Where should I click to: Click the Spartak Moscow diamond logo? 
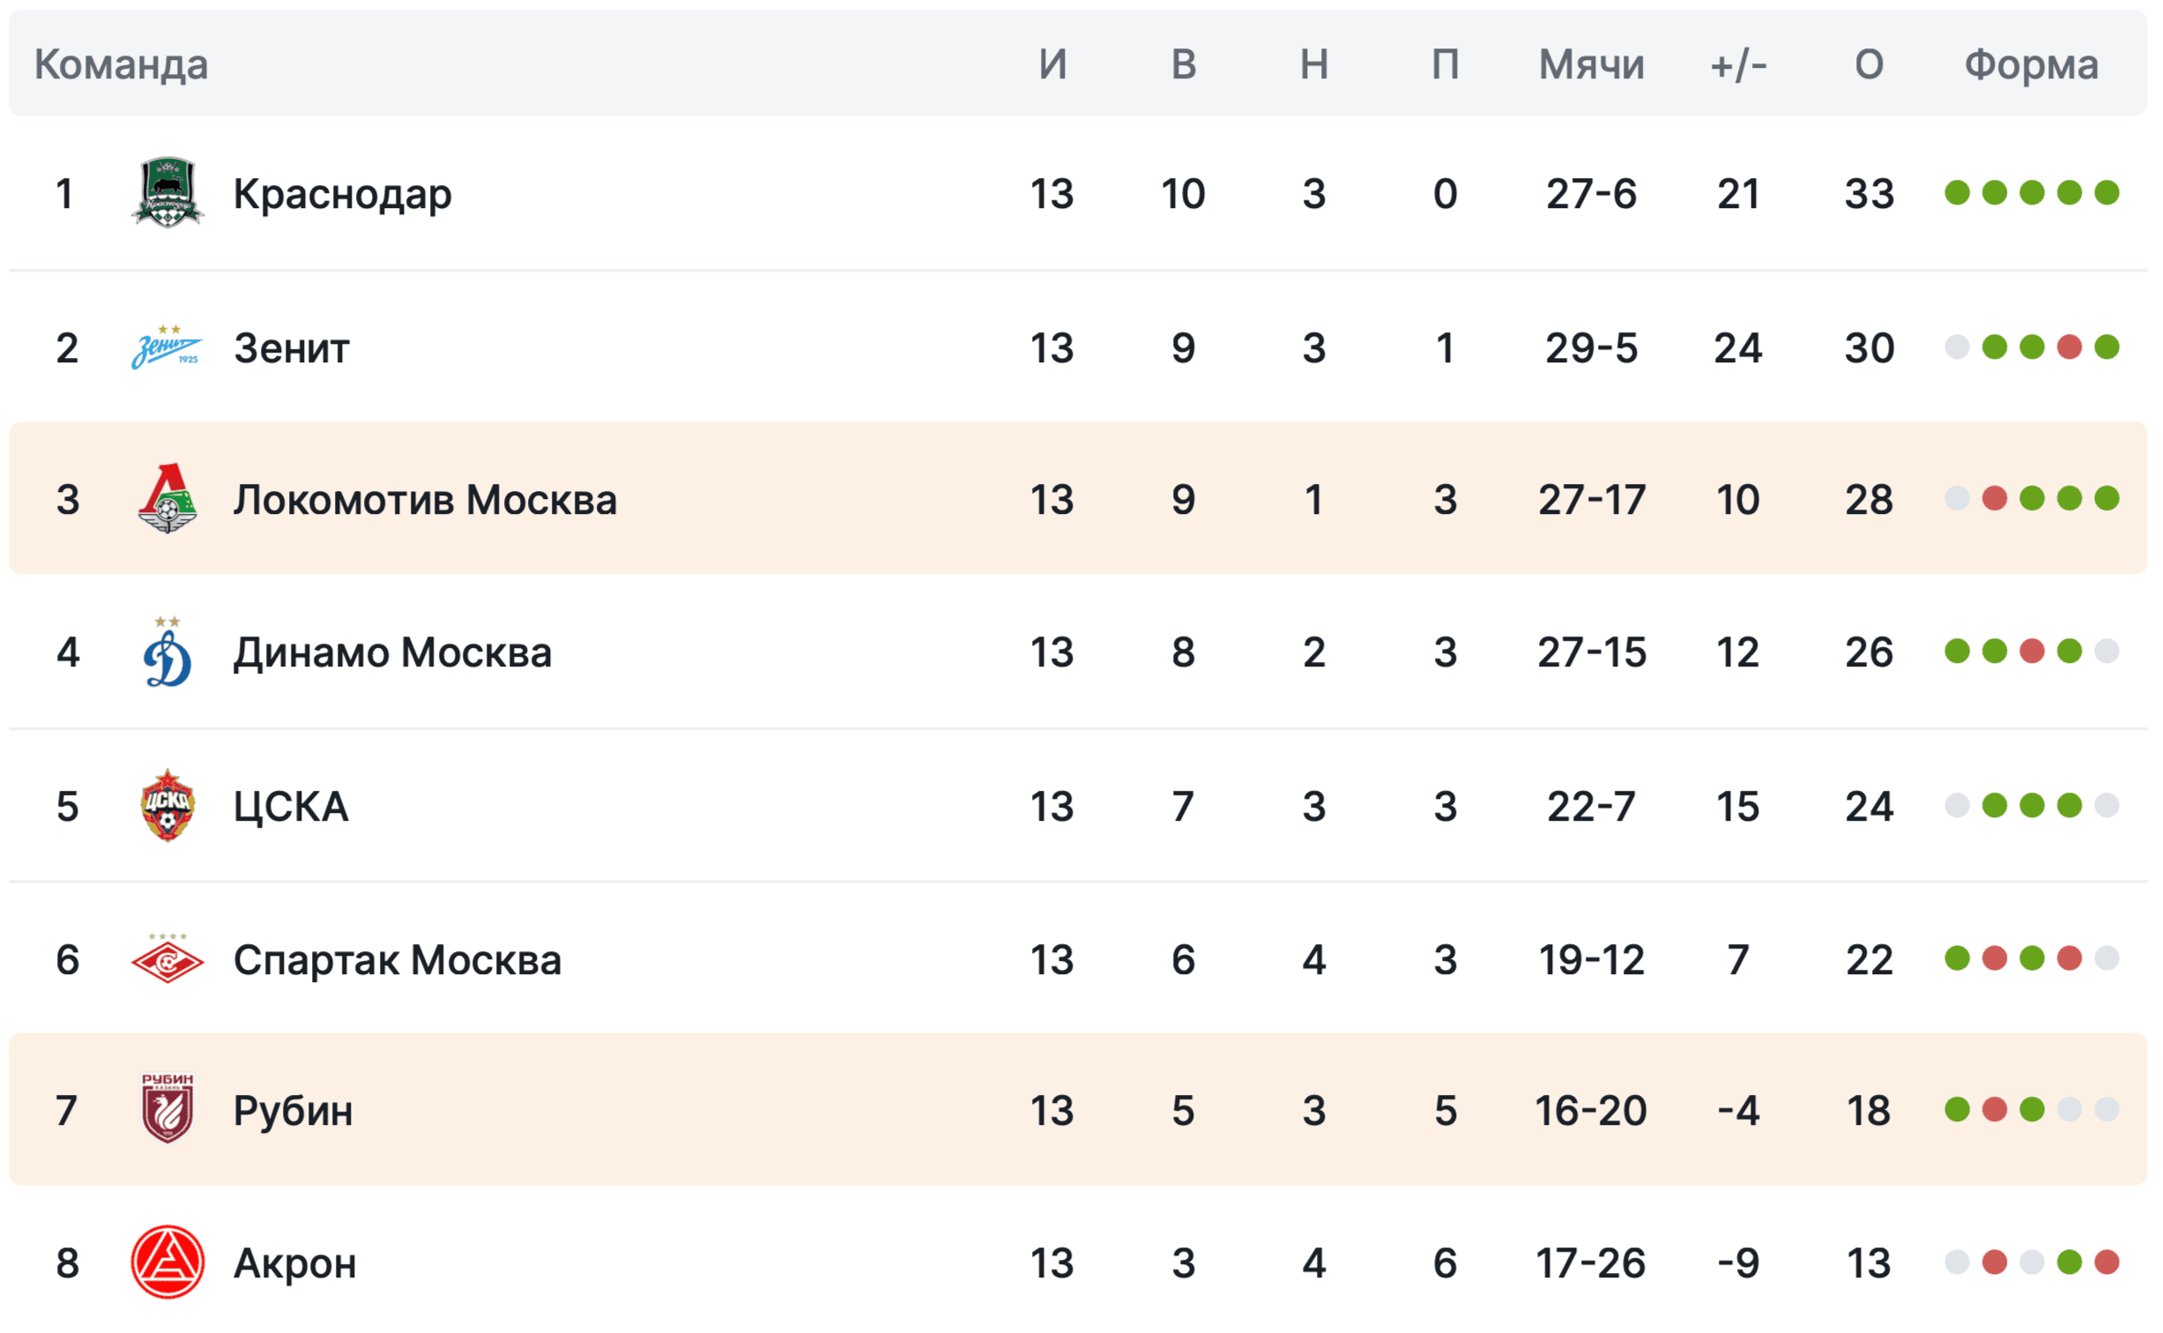point(167,959)
